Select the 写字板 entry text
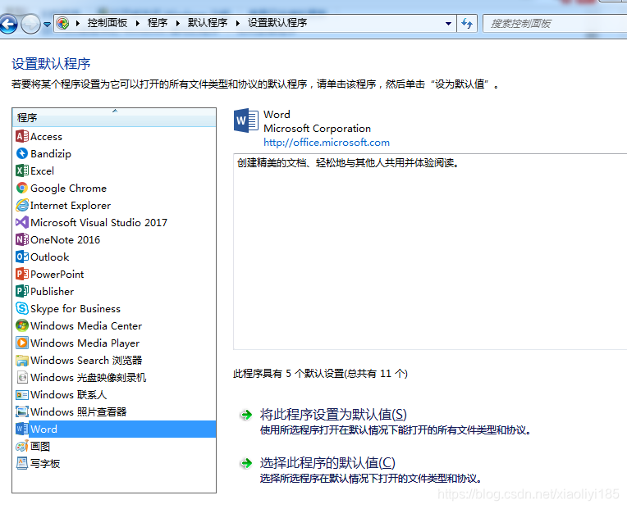 click(x=45, y=463)
